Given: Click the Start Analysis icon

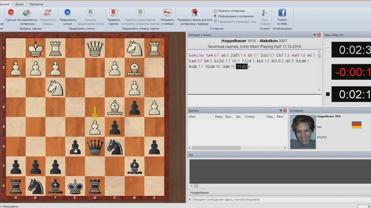Looking at the screenshot, I should 264,13.
